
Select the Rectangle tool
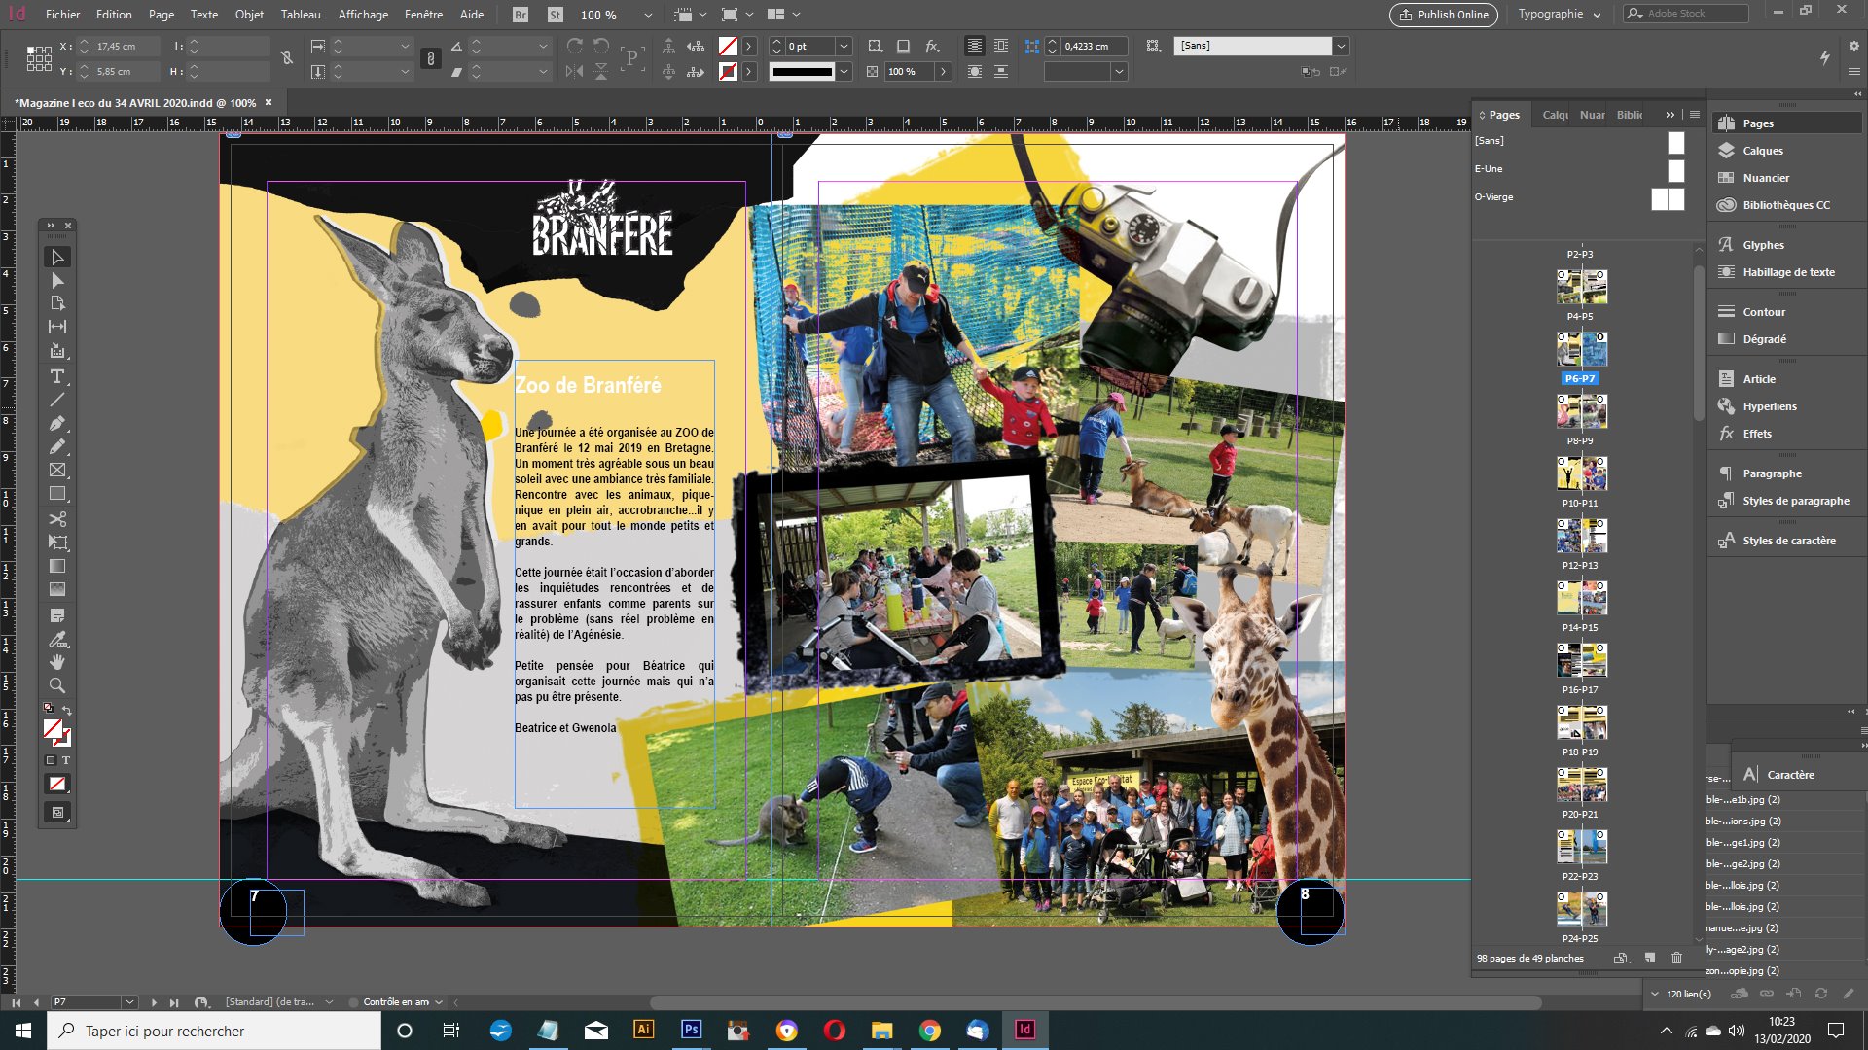pos(57,493)
